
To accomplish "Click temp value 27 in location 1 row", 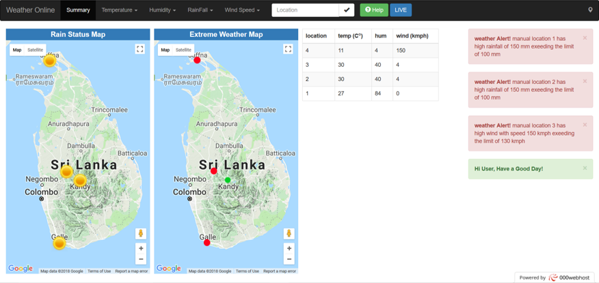I will click(x=353, y=93).
